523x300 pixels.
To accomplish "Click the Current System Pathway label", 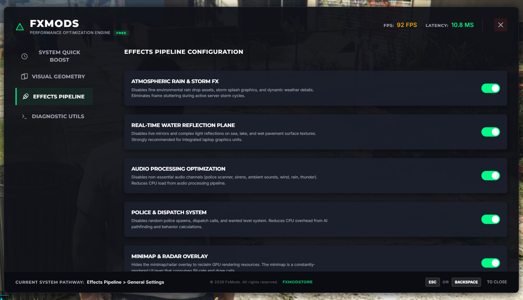I will (50, 282).
